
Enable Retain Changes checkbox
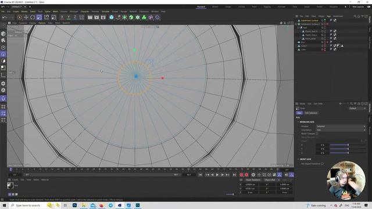pos(317,134)
